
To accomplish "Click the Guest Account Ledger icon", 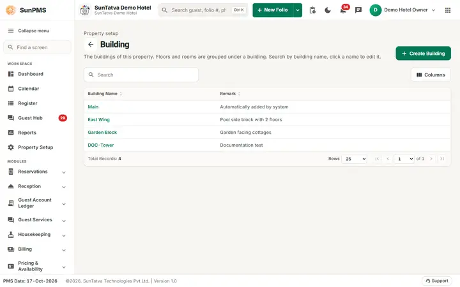I will (11, 203).
